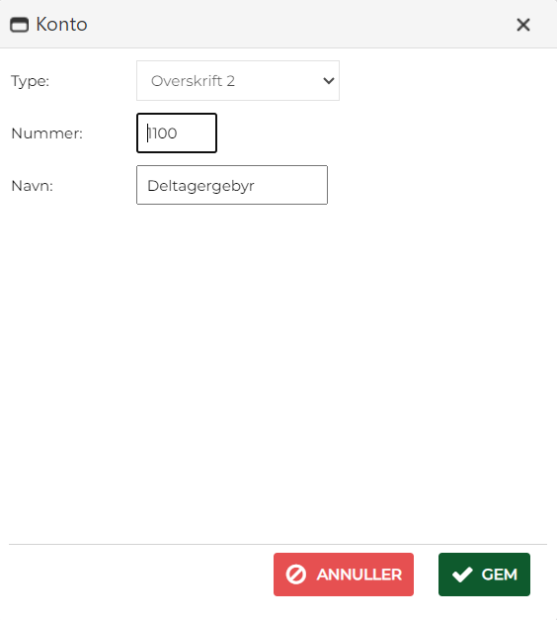Click the prohibition icon on ANNULLER
Screen dimensions: 557x620
296,575
